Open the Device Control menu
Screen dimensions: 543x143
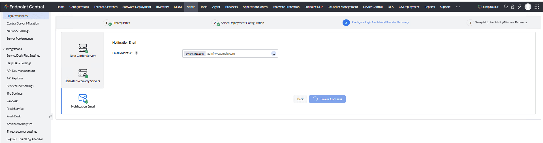coord(373,7)
